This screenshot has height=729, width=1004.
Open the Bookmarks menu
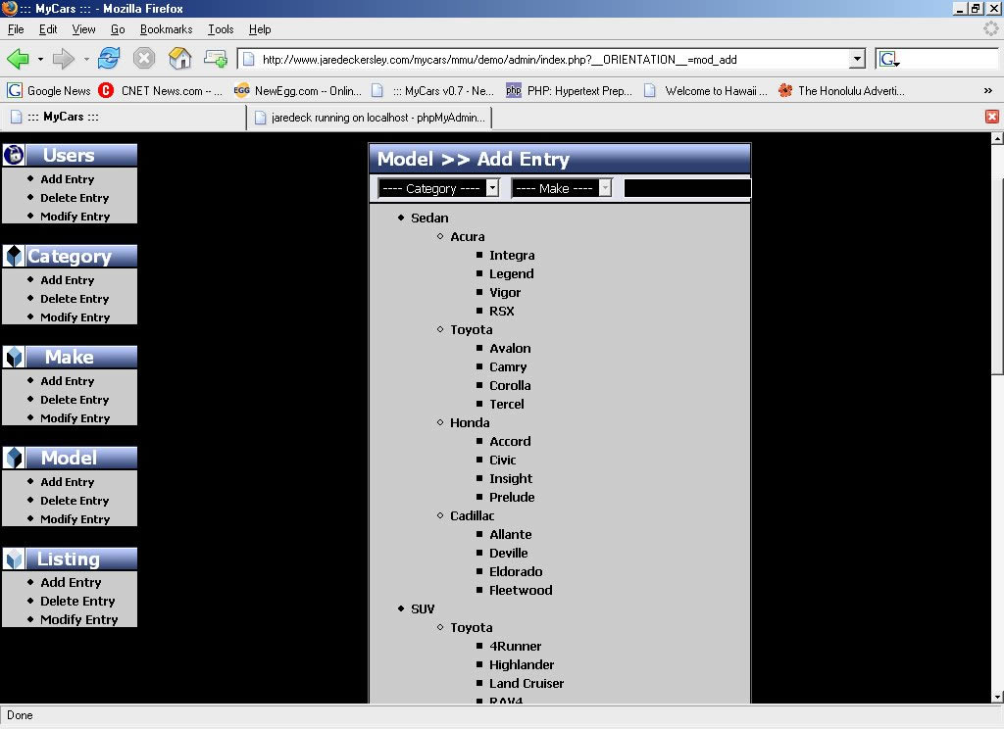coord(166,29)
